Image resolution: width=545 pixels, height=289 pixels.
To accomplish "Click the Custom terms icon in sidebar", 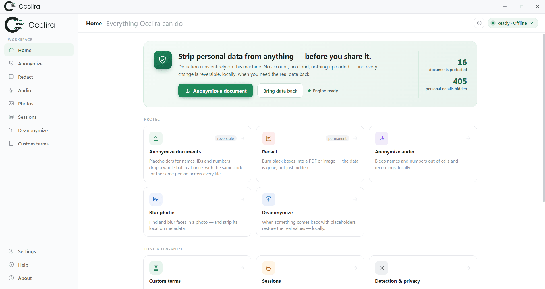I will pyautogui.click(x=11, y=144).
